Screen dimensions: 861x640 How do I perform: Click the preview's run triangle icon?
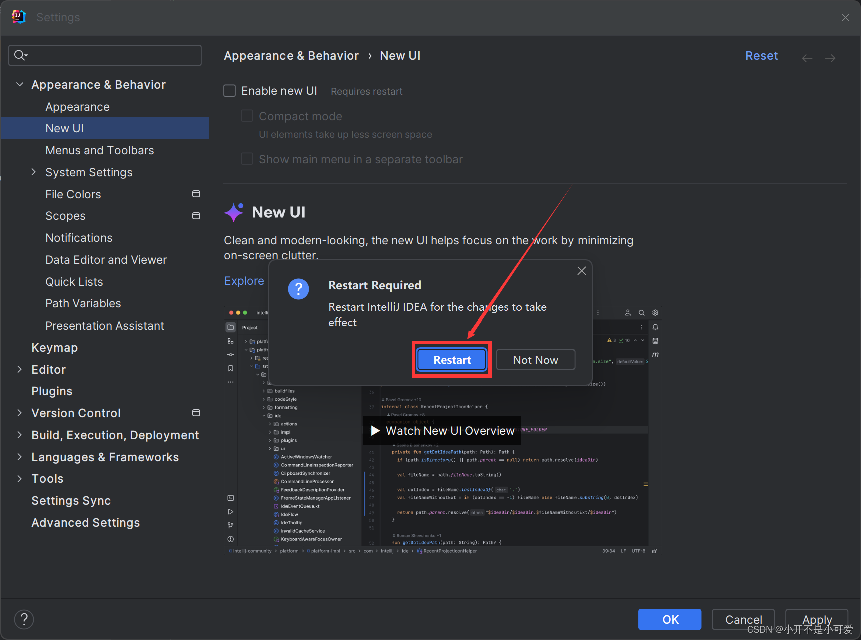coord(231,512)
